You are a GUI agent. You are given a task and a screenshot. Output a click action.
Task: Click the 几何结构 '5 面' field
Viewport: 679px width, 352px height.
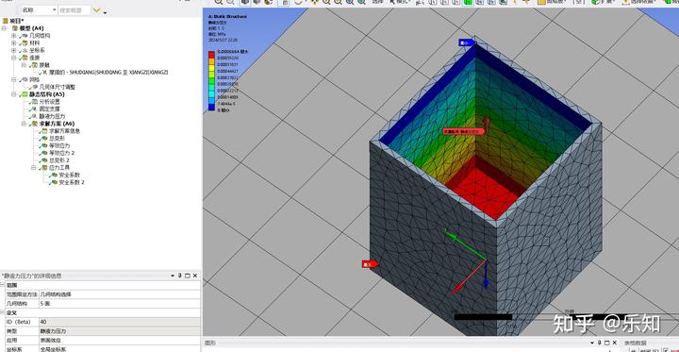120,304
